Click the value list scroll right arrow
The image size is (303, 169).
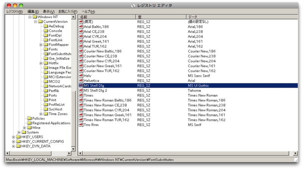[295, 153]
